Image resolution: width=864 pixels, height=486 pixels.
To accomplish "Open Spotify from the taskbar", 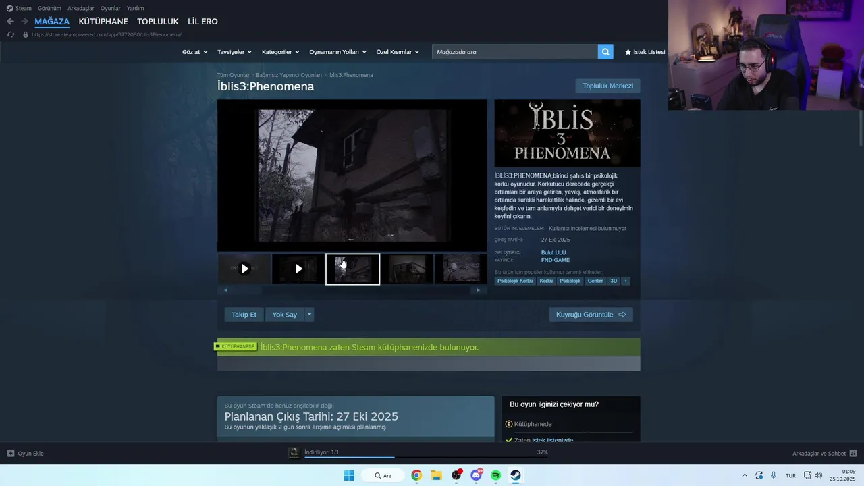I will click(x=496, y=475).
